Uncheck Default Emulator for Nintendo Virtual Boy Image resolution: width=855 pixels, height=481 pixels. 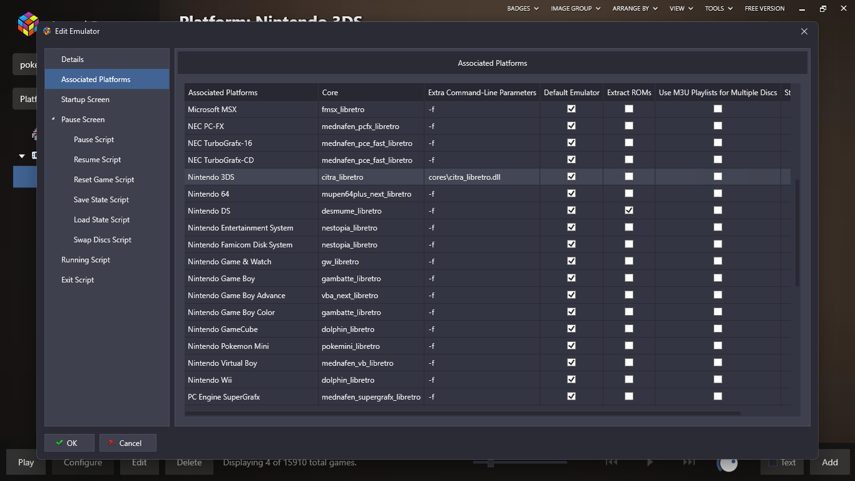click(571, 363)
